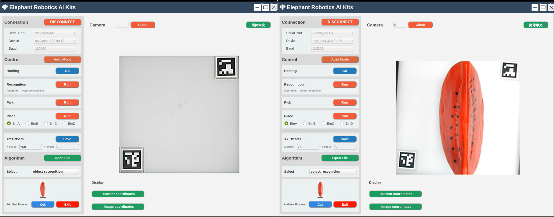Expand the Serial Port dropdown in the right window
Viewport: 554px width, 217px height.
(x=333, y=33)
